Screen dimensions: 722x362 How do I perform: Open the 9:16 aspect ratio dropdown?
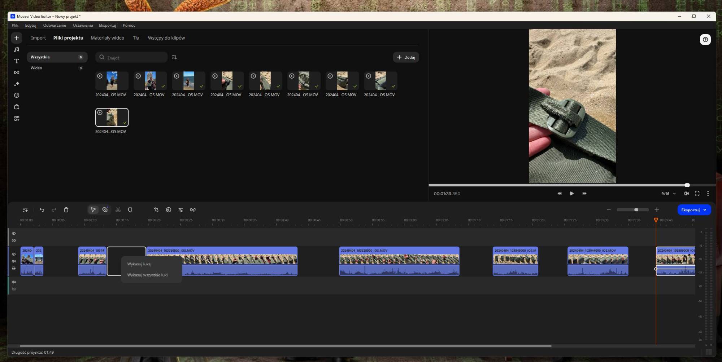(x=668, y=194)
